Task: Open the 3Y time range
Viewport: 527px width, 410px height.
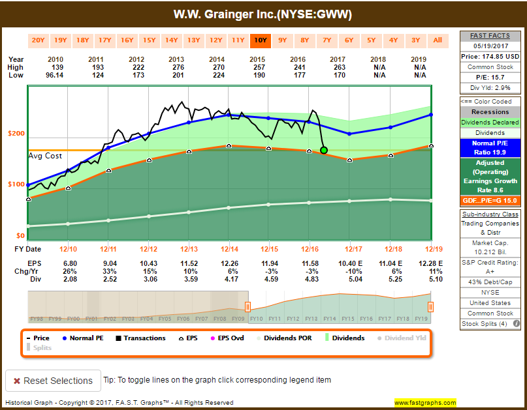Action: (x=415, y=40)
